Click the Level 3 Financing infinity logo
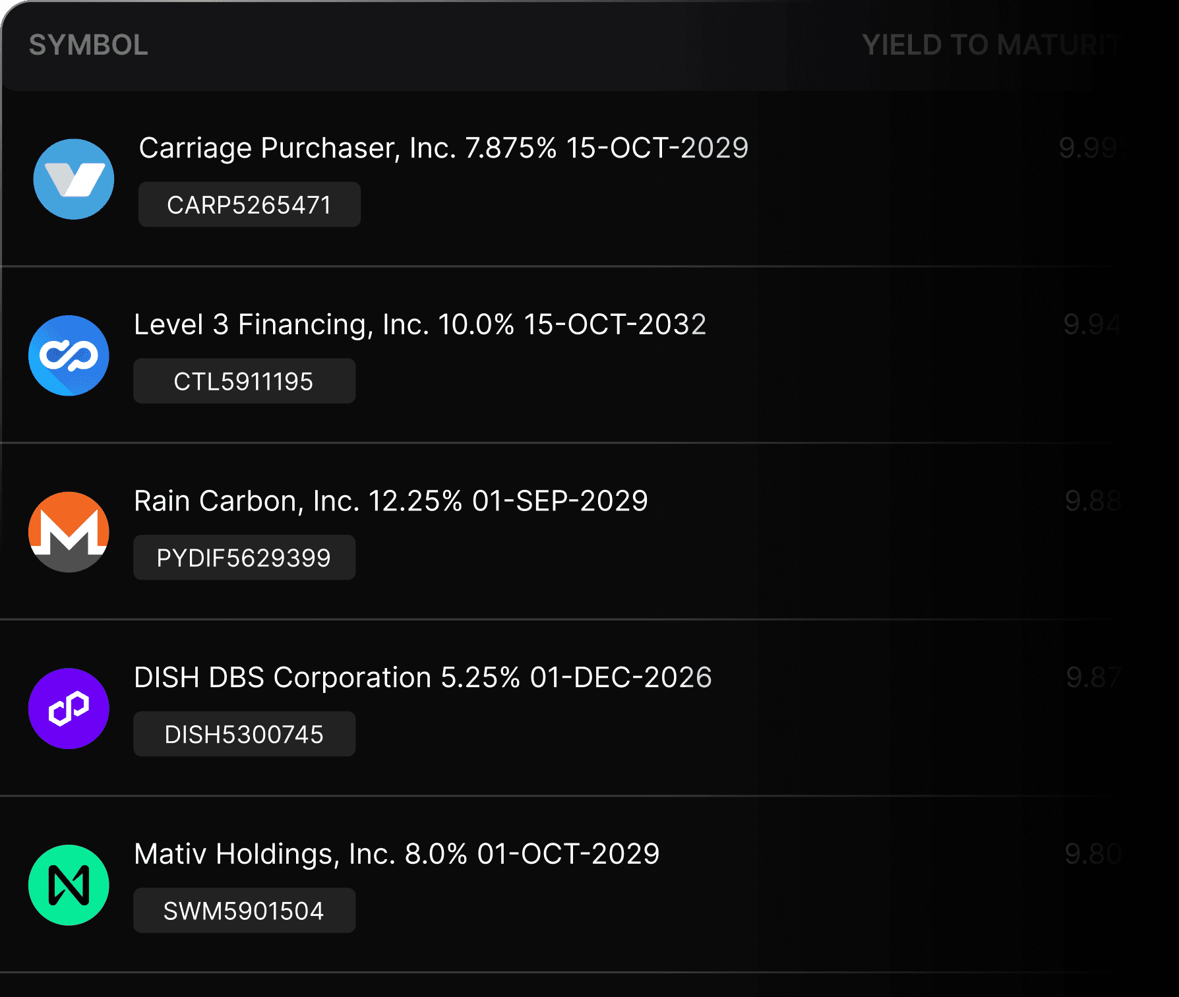Screen dimensions: 1179x997 click(69, 355)
